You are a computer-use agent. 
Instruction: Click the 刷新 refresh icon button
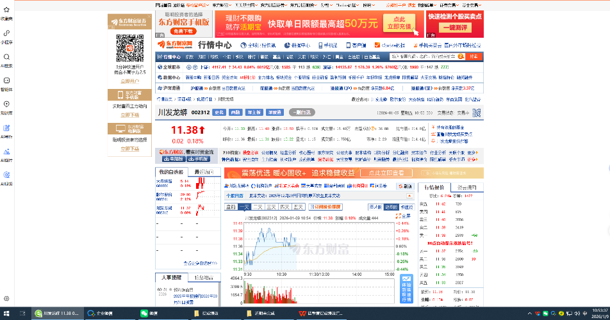pyautogui.click(x=405, y=186)
